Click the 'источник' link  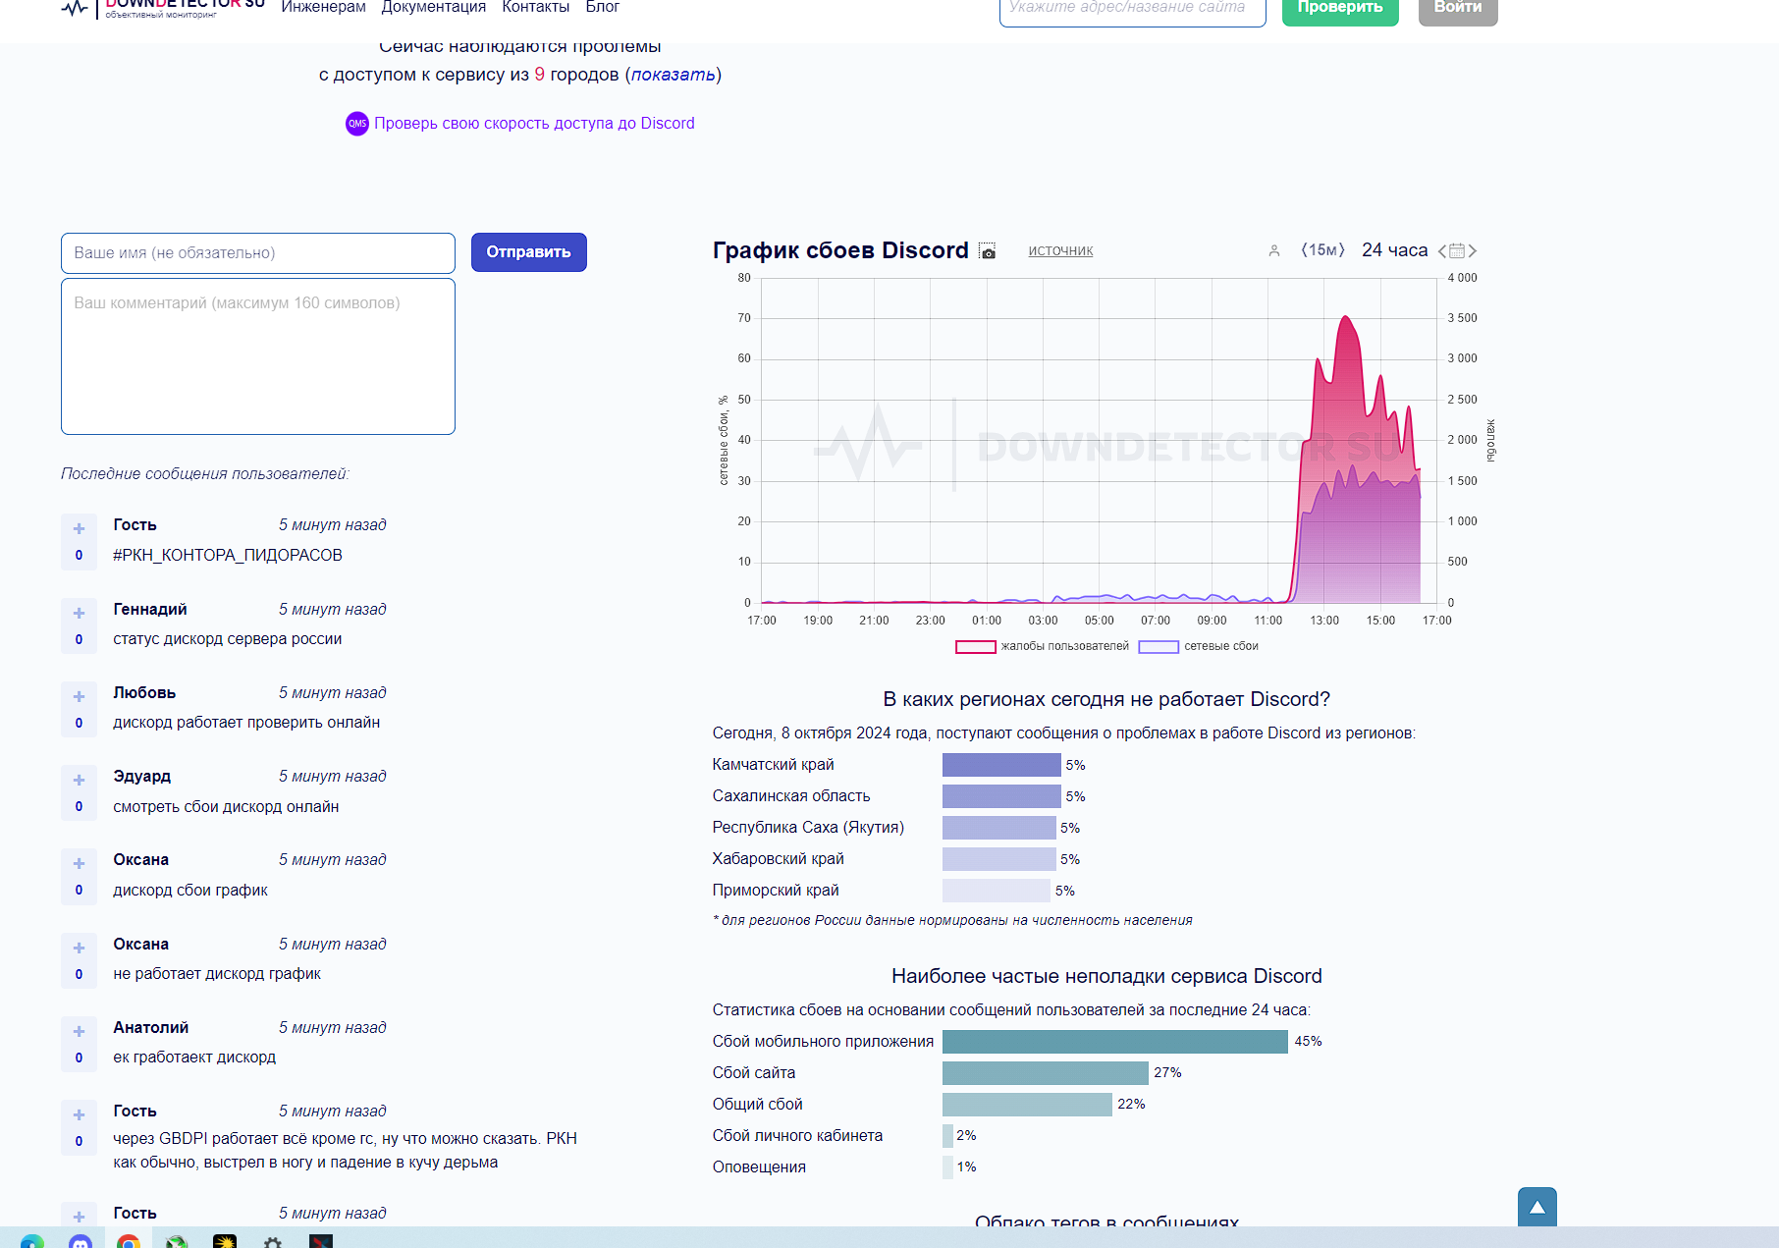pyautogui.click(x=1060, y=251)
